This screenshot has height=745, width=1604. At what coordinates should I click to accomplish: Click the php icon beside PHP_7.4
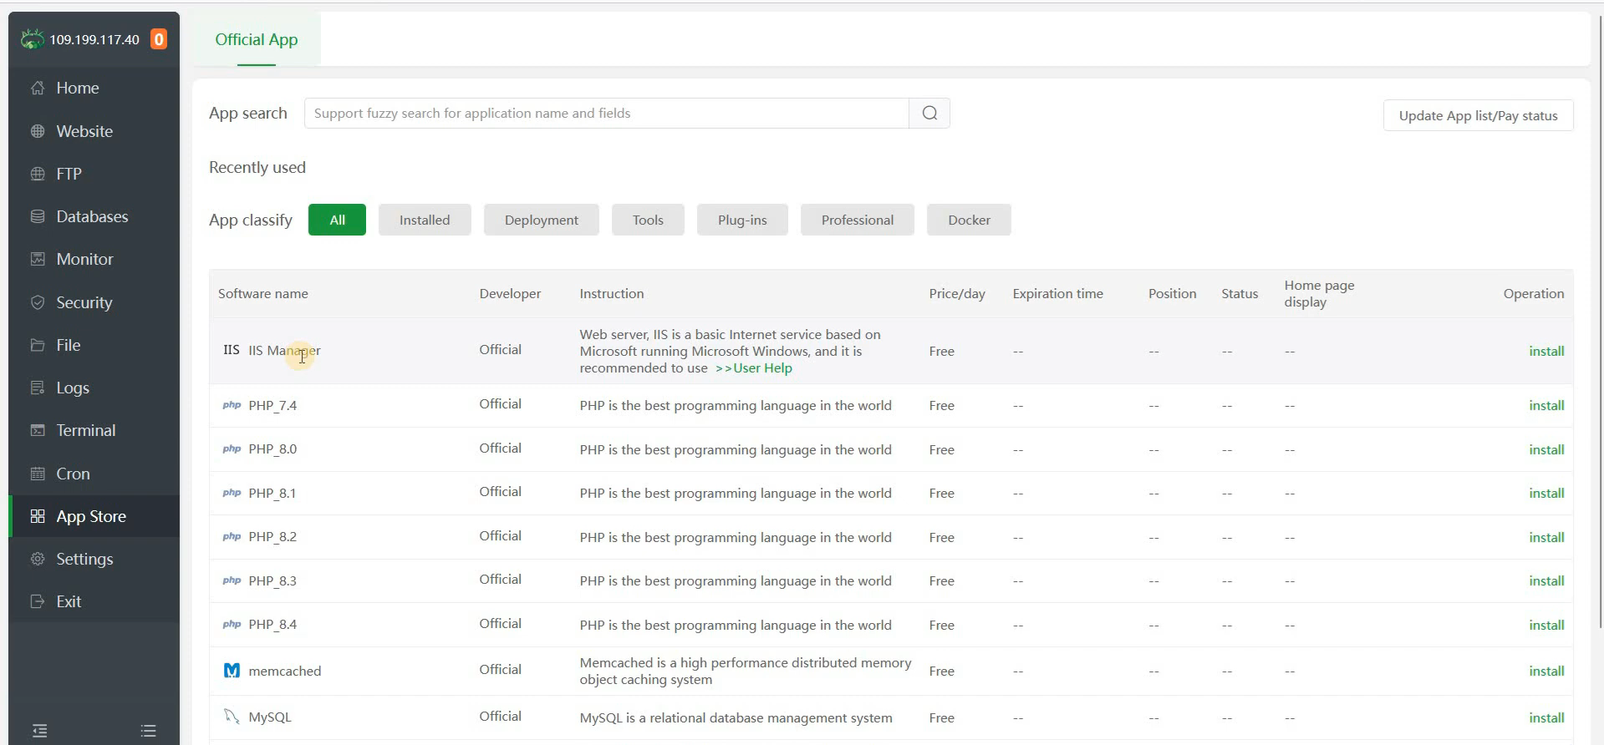232,405
